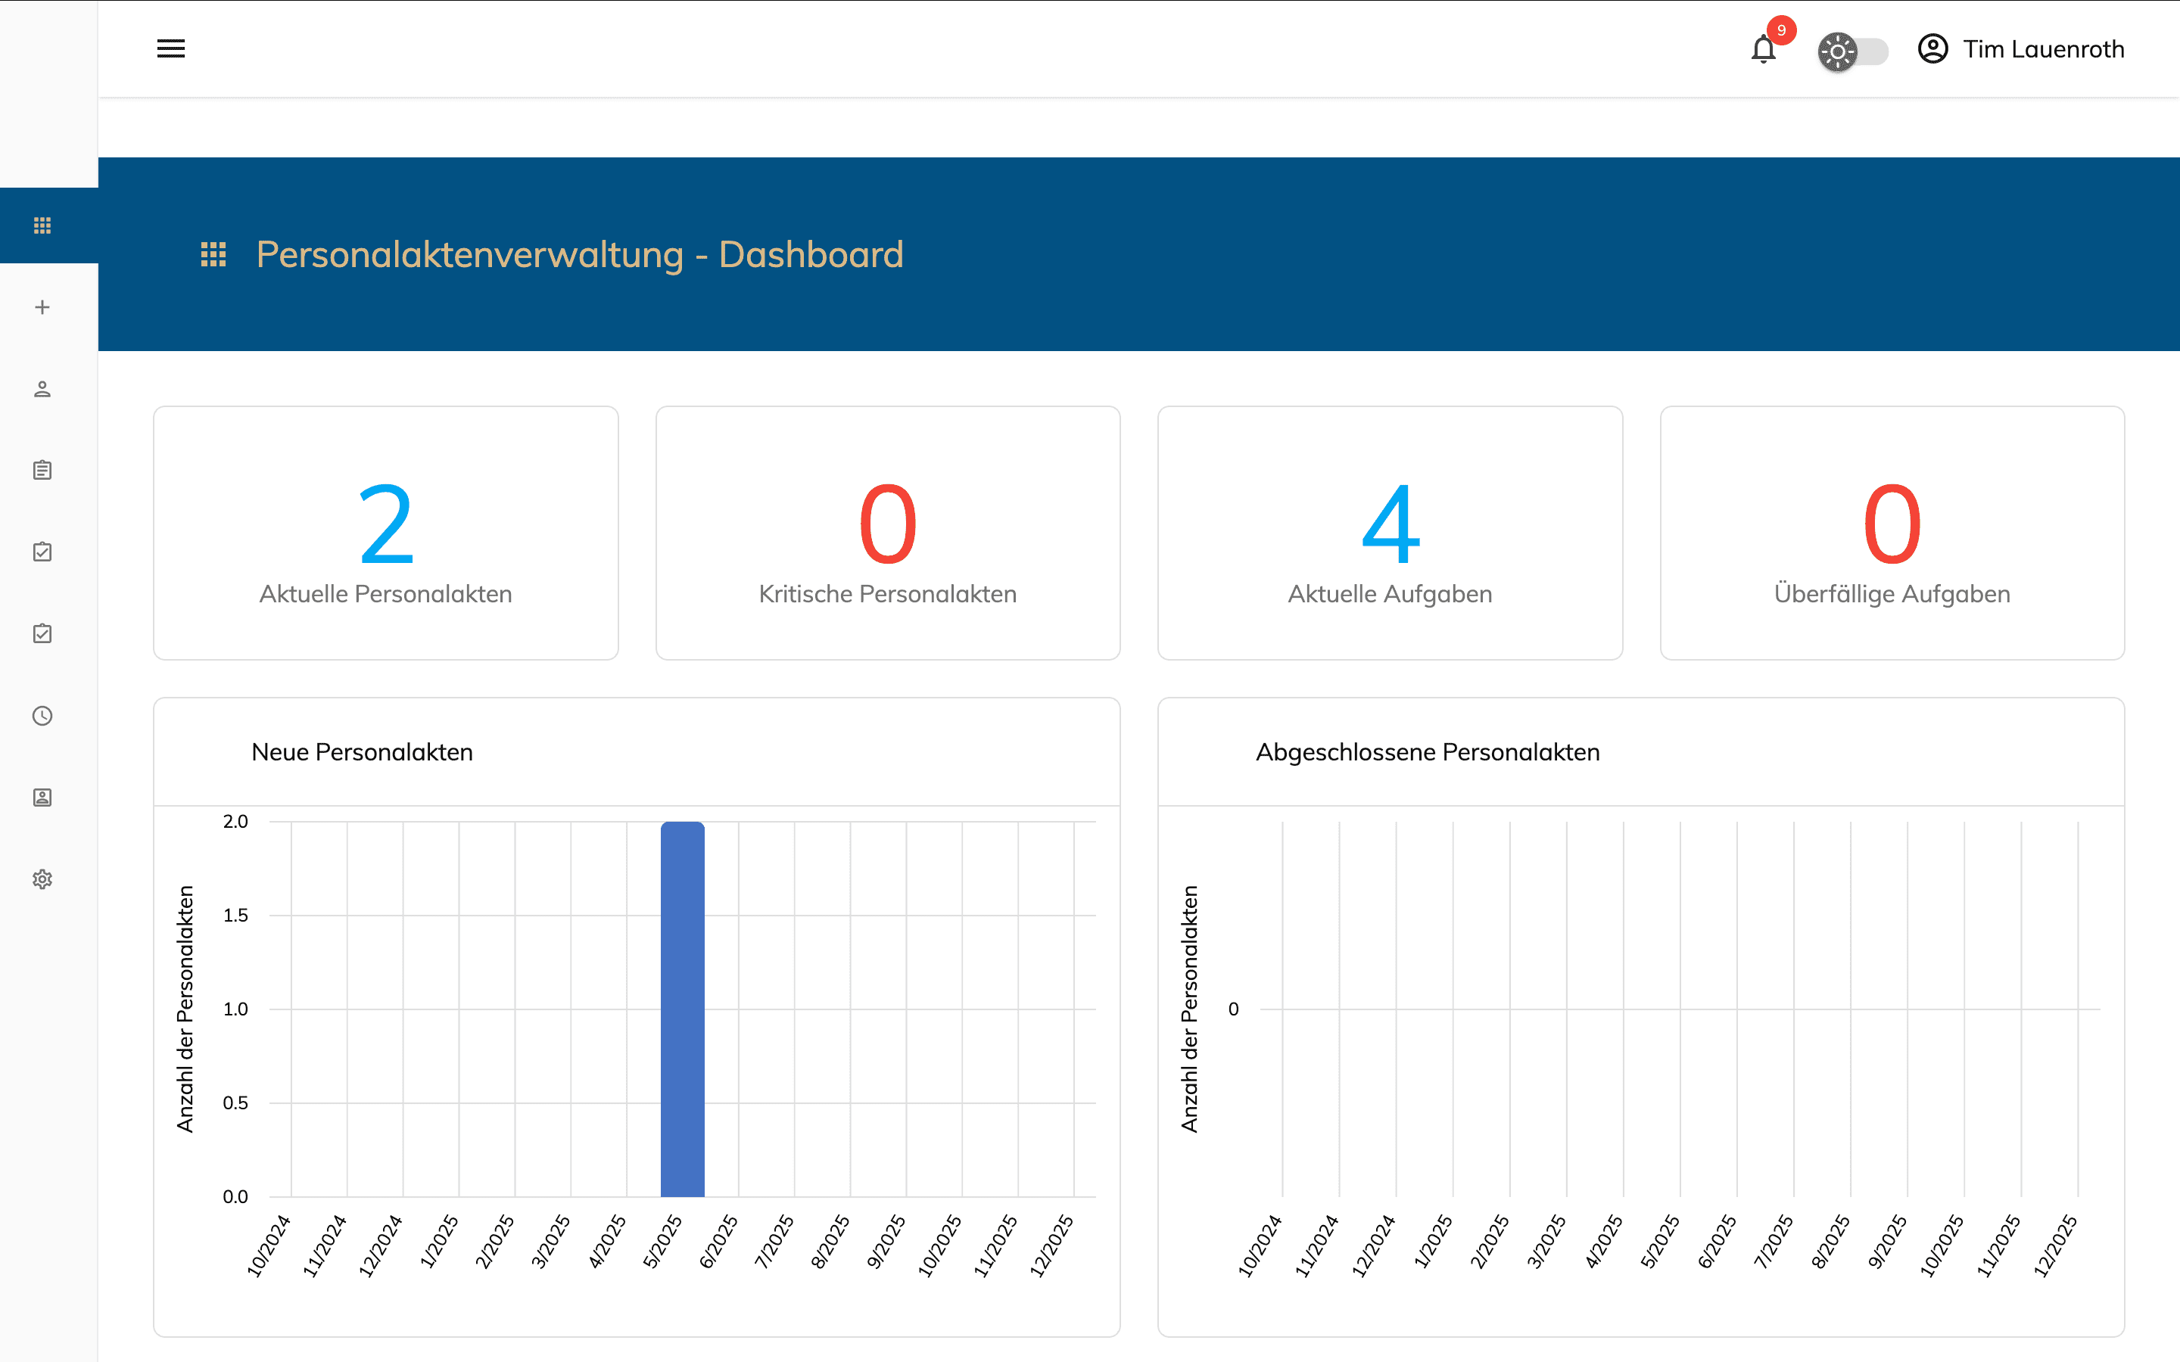2180x1362 pixels.
Task: Click 12/2025 label in Abgeschlossene Personalakten chart
Action: coord(2056,1245)
